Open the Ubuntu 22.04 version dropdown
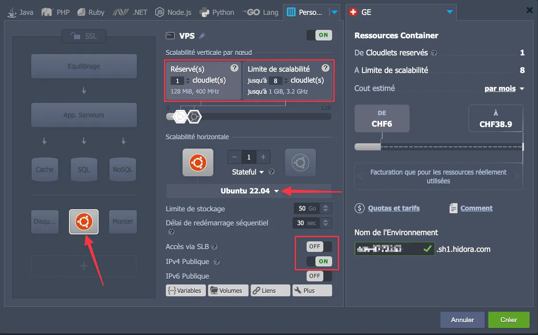 click(x=249, y=191)
